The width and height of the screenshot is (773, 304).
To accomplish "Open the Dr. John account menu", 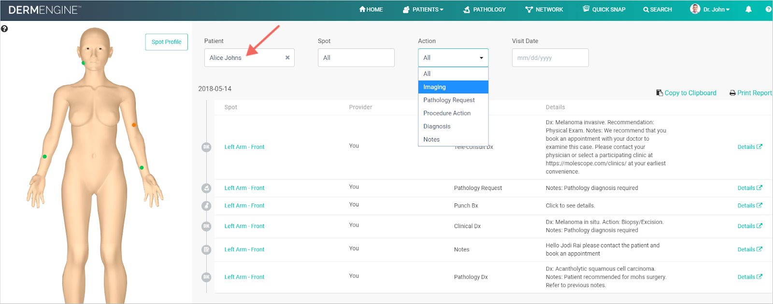I will coord(710,9).
